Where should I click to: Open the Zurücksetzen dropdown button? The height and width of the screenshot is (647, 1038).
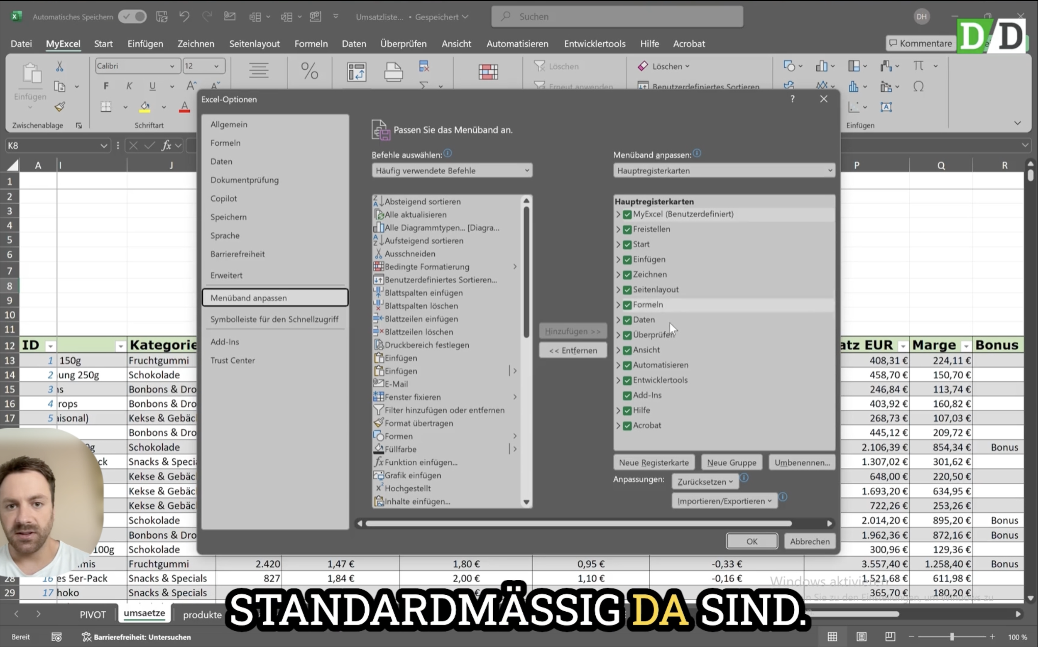[705, 482]
